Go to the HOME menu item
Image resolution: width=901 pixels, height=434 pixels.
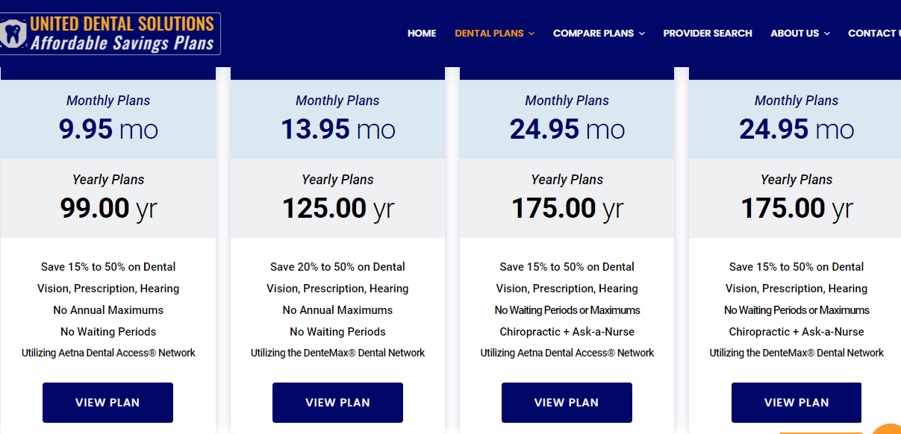(422, 34)
